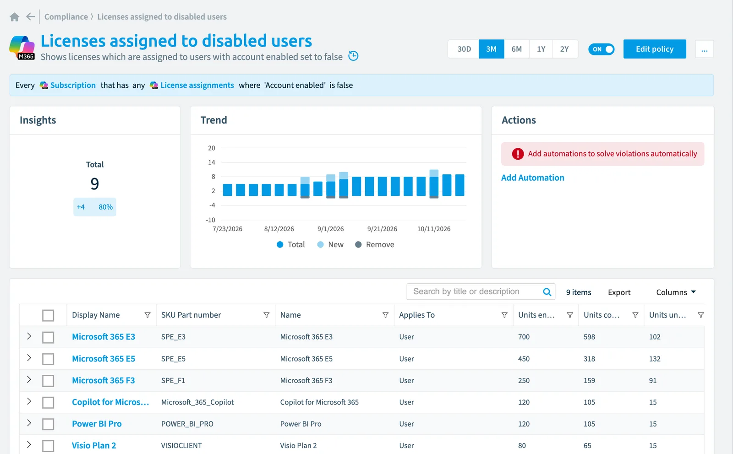Open the Display Name column filter
733x454 pixels.
148,315
